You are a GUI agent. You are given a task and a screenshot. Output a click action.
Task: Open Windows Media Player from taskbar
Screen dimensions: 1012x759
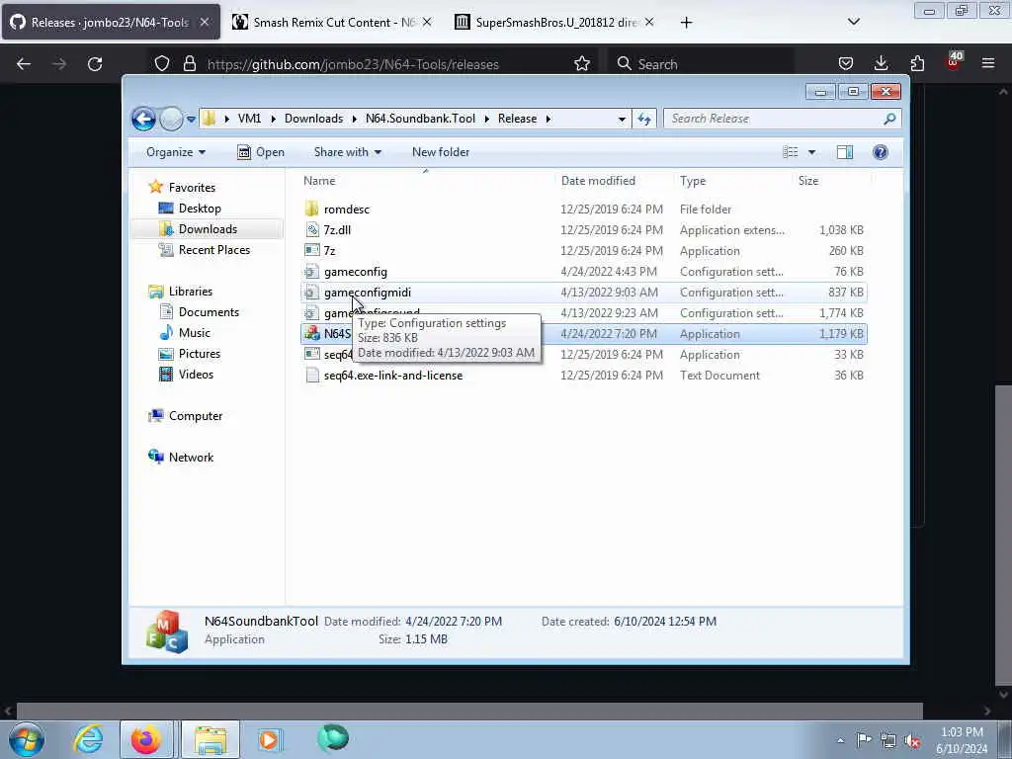tap(269, 739)
